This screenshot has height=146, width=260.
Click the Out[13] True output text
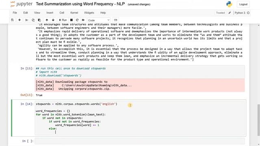39,95
